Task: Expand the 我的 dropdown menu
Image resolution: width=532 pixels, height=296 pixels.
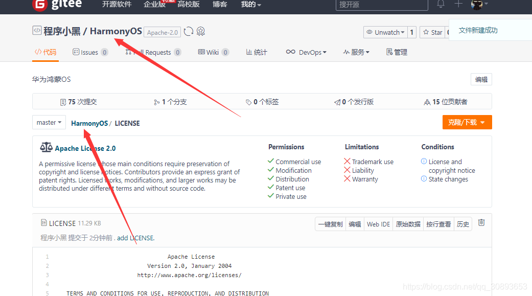Action: (x=251, y=5)
